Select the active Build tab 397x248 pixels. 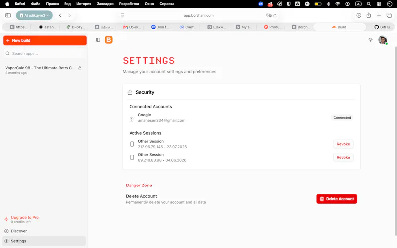(339, 27)
